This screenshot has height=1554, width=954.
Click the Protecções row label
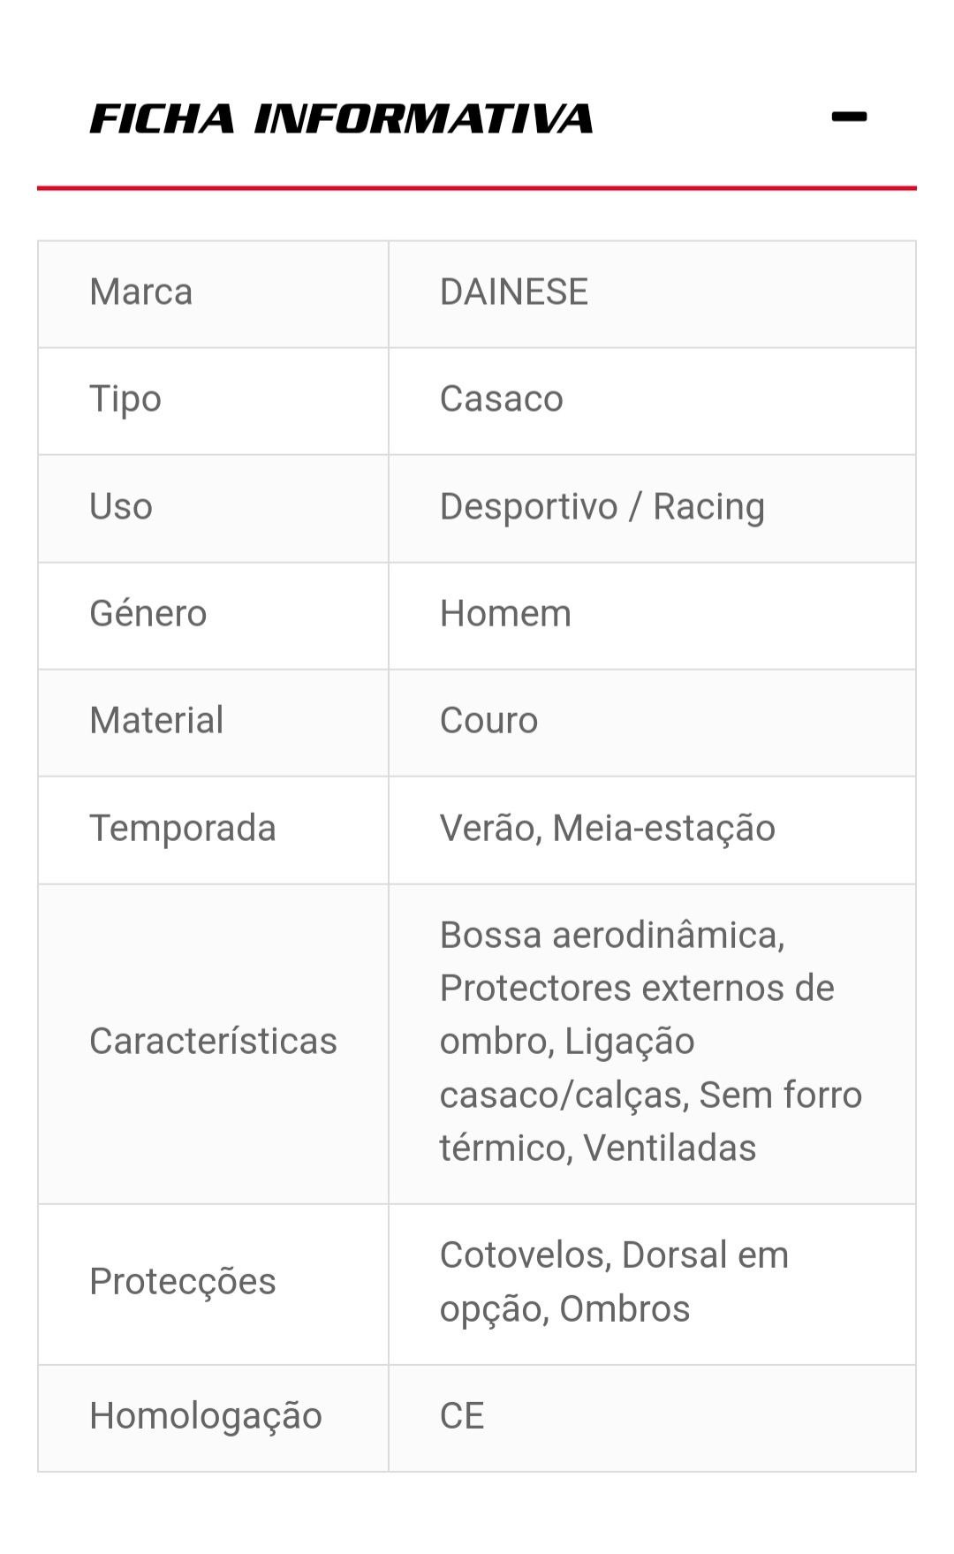pyautogui.click(x=183, y=1282)
